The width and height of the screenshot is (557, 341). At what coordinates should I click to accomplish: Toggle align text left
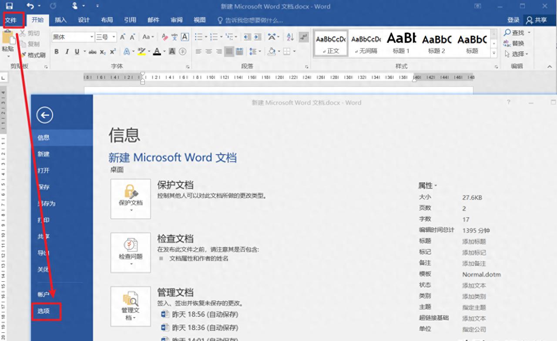pos(198,51)
